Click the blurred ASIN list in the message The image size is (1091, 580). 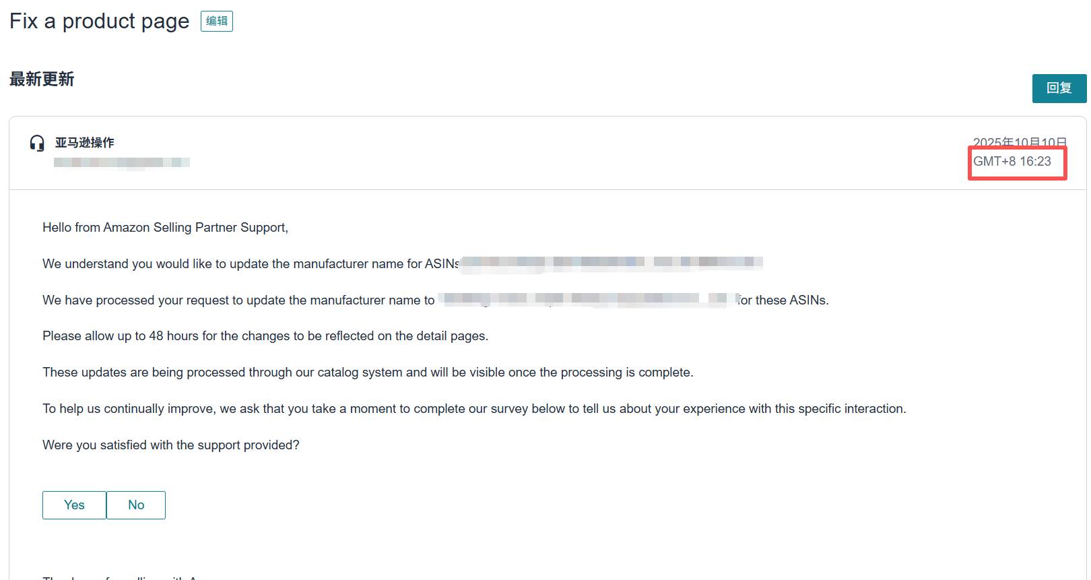click(x=611, y=263)
